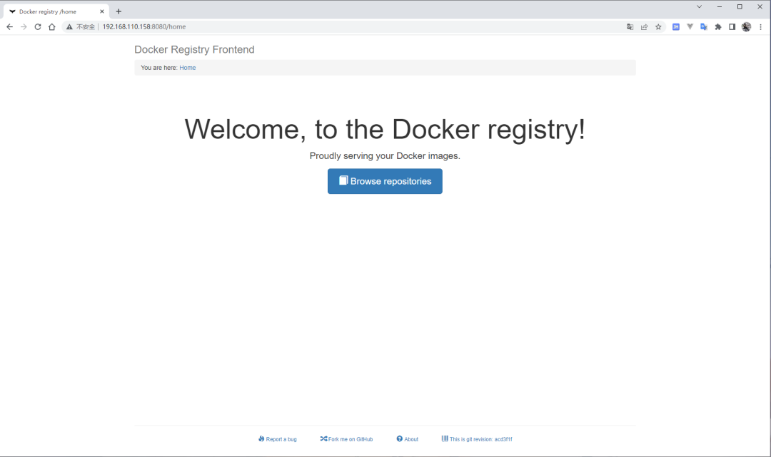This screenshot has width=771, height=457.
Task: Click the fire icon beside Report a bug
Action: 262,438
